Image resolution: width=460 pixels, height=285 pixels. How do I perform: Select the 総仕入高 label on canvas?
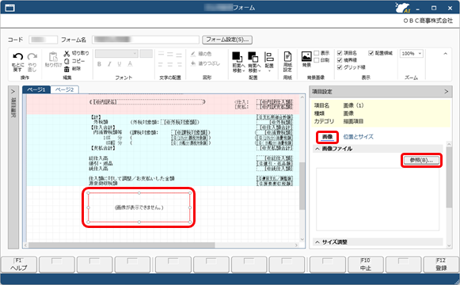click(x=98, y=158)
